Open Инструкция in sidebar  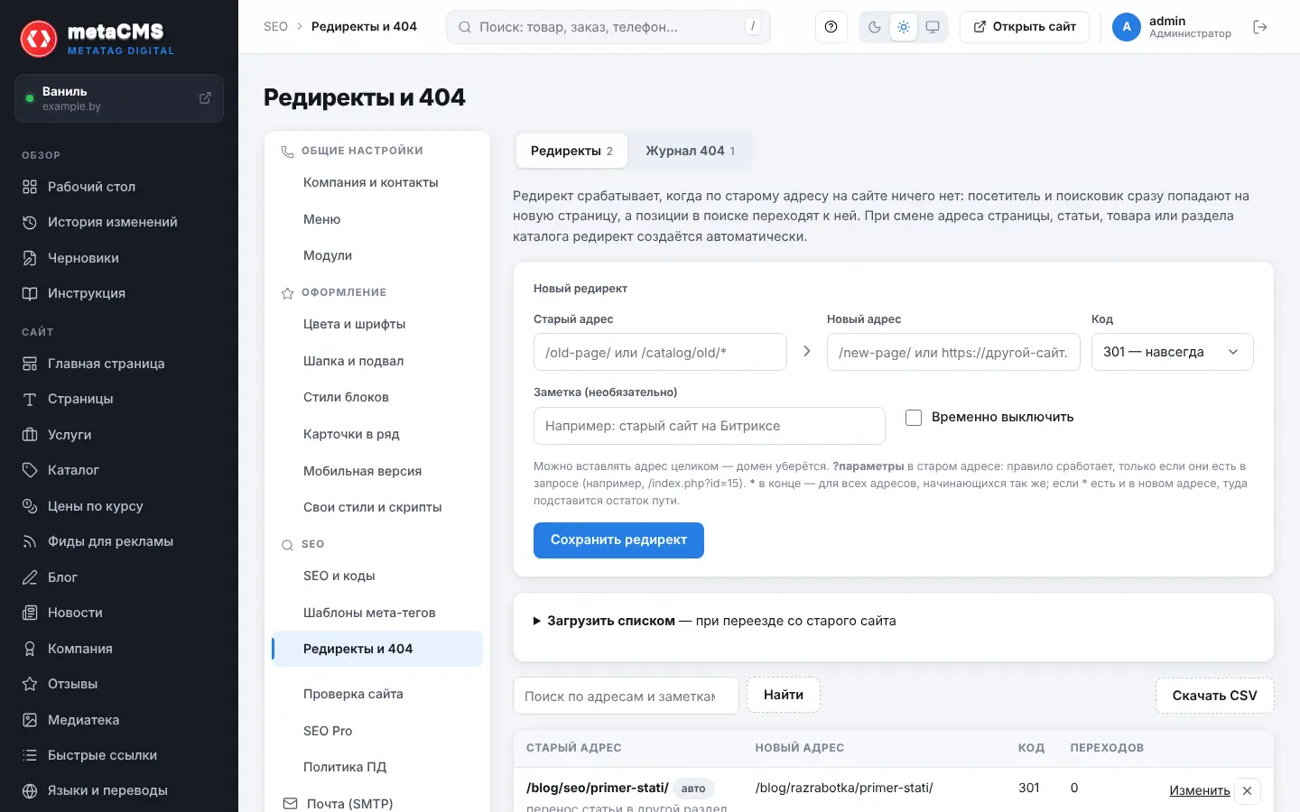coord(119,293)
